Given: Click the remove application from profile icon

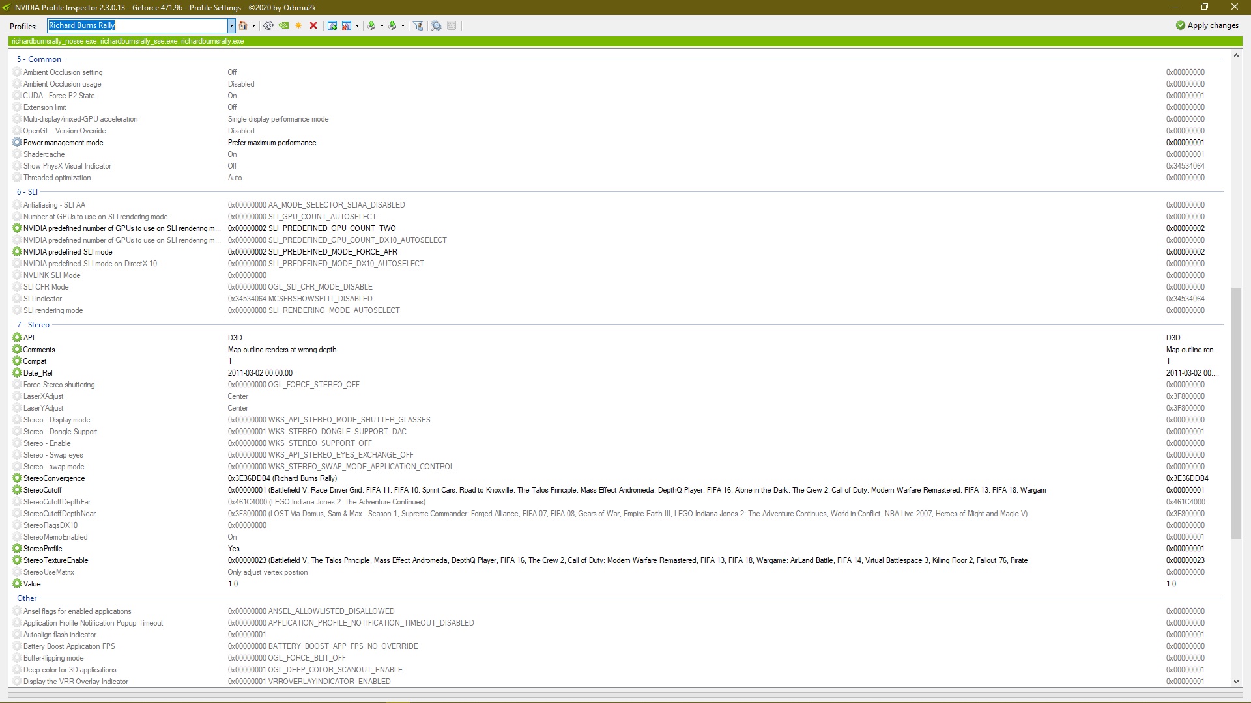Looking at the screenshot, I should (347, 25).
